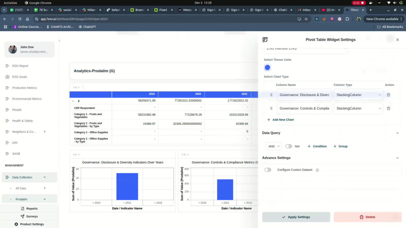Open ESG Goals sidebar item

[x=19, y=77]
